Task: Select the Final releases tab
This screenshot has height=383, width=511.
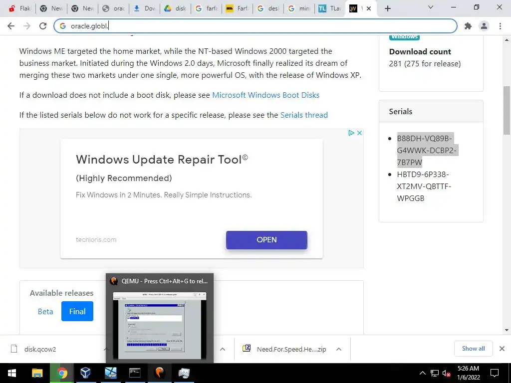Action: point(77,311)
